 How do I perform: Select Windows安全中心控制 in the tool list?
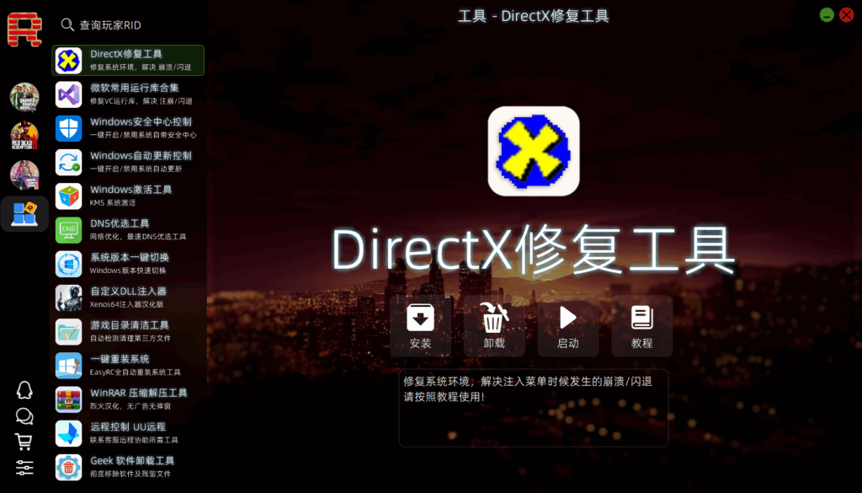[128, 128]
